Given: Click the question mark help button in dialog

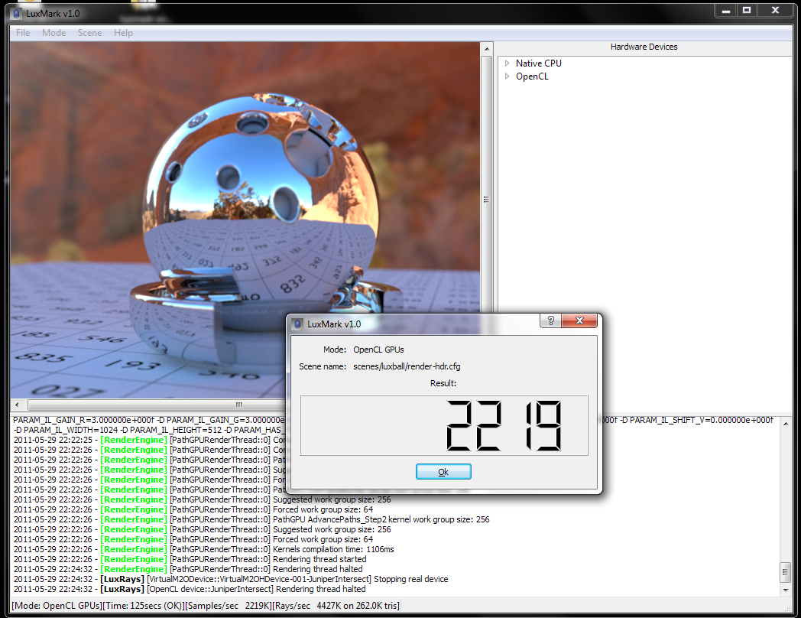Looking at the screenshot, I should tap(550, 320).
